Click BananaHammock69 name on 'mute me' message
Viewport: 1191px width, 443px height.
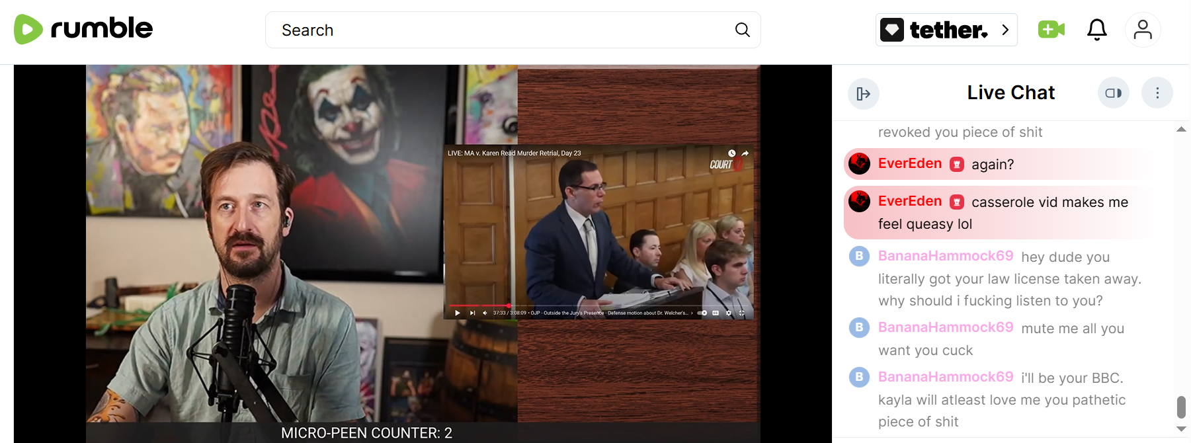point(946,327)
